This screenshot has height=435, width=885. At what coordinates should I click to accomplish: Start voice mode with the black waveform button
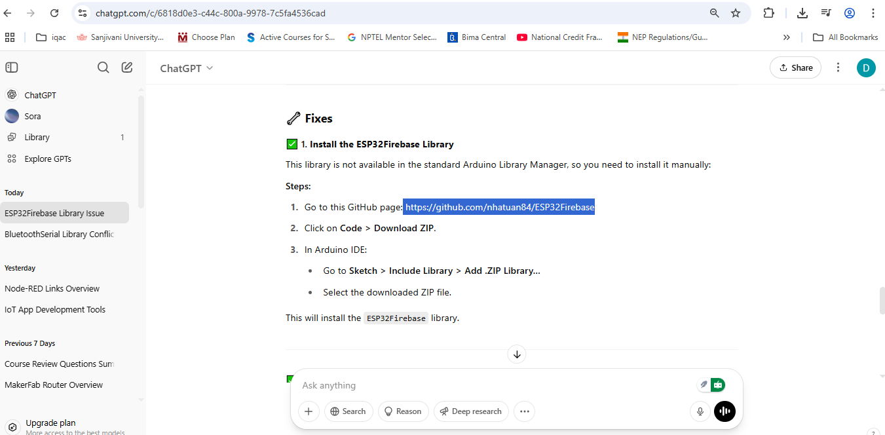(725, 411)
